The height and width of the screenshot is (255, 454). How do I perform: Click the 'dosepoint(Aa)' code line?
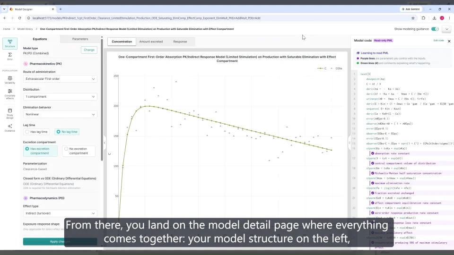tap(375, 79)
